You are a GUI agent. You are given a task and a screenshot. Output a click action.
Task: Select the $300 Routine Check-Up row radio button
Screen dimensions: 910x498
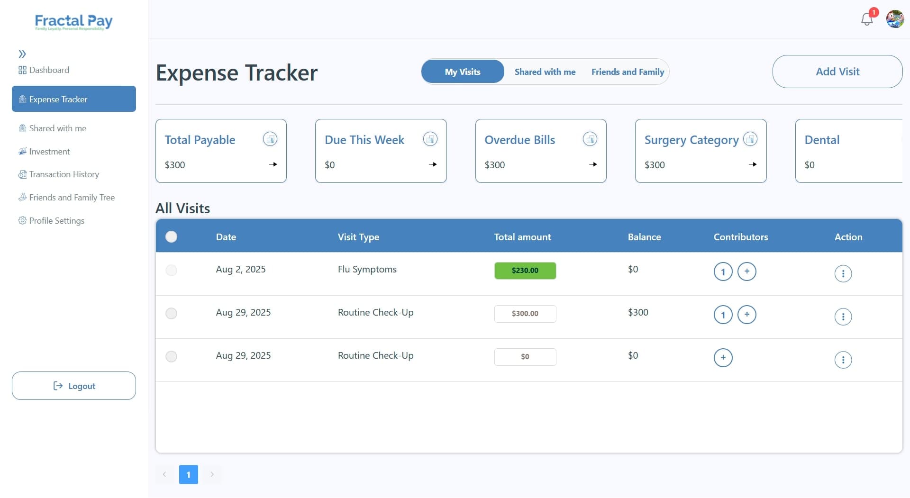(x=171, y=314)
